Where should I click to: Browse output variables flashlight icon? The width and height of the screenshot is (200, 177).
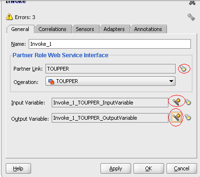tap(188, 117)
